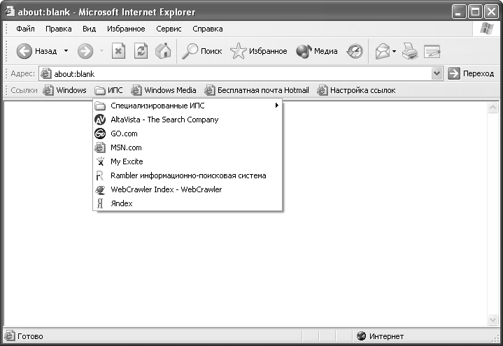Open the Бесплатная почта Hotmail link
Image resolution: width=503 pixels, height=346 pixels.
pos(257,90)
